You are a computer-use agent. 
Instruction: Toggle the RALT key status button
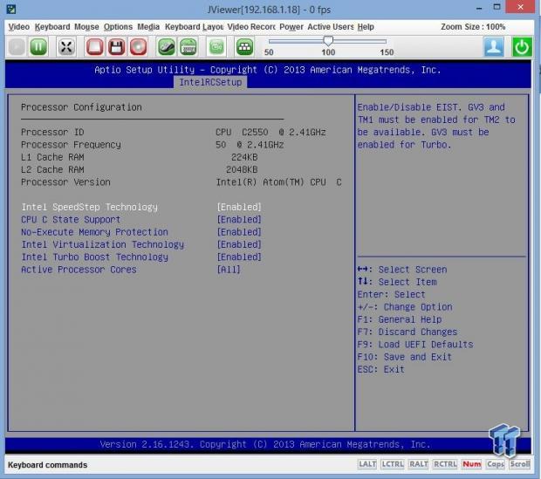[x=418, y=464]
